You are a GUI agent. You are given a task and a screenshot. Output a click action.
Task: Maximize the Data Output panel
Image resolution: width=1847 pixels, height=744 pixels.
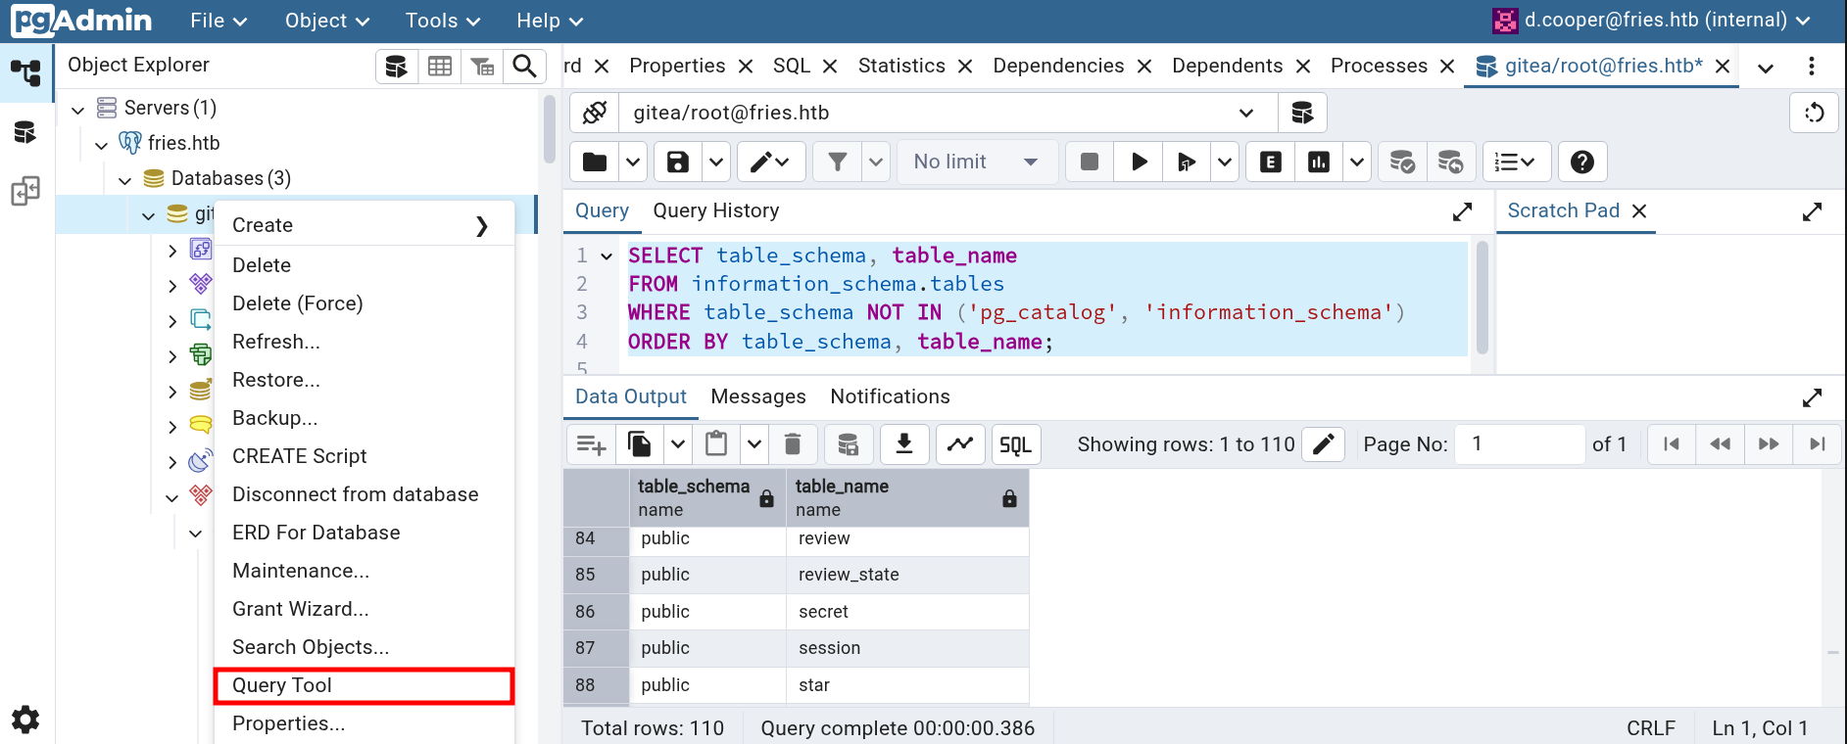[1812, 397]
